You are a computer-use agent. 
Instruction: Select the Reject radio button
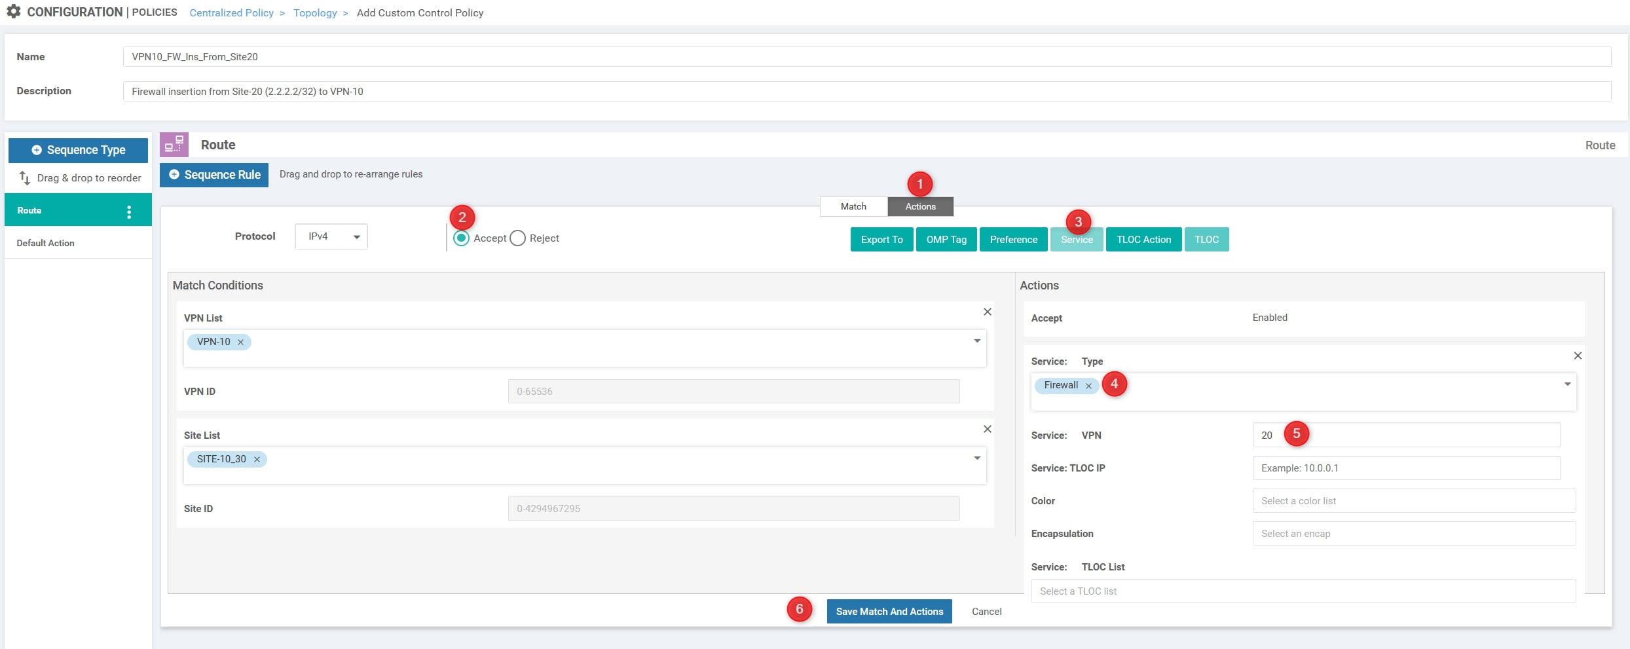point(517,238)
